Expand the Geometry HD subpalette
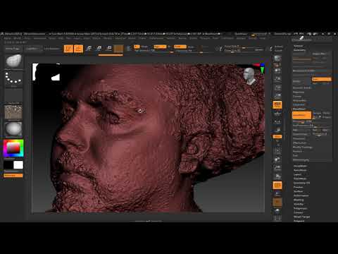The width and height of the screenshot is (338, 254). [301, 183]
